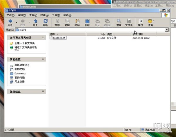Screen dimensions: 176x137
Task: Open the 编辑(E) menu in E:\EFI window
Action: [22, 15]
